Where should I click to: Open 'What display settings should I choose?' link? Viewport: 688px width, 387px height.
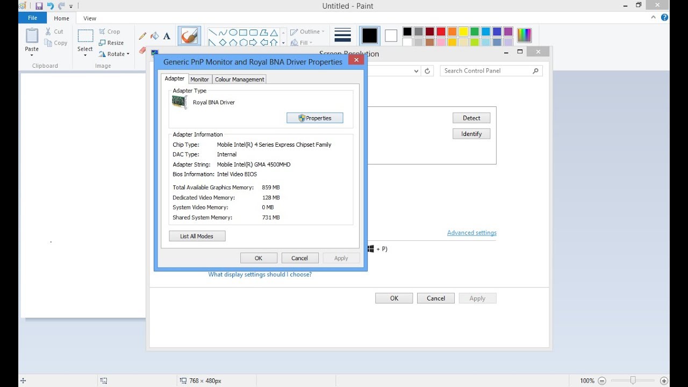tap(260, 274)
